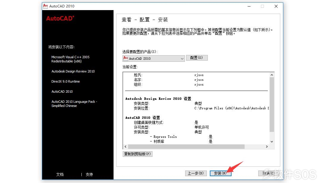Click the red AutoCAD logo in sidebar
321x183 pixels.
60,18
